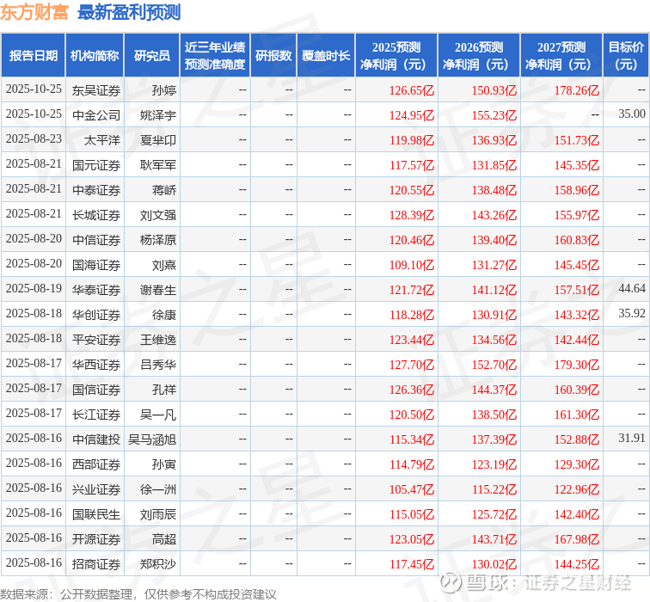The image size is (650, 602).
Task: Click the 数据来源 disclaimer text
Action: click(x=138, y=594)
